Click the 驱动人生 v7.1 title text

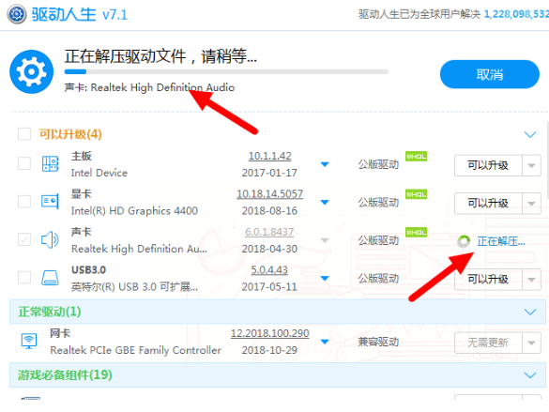pos(80,14)
